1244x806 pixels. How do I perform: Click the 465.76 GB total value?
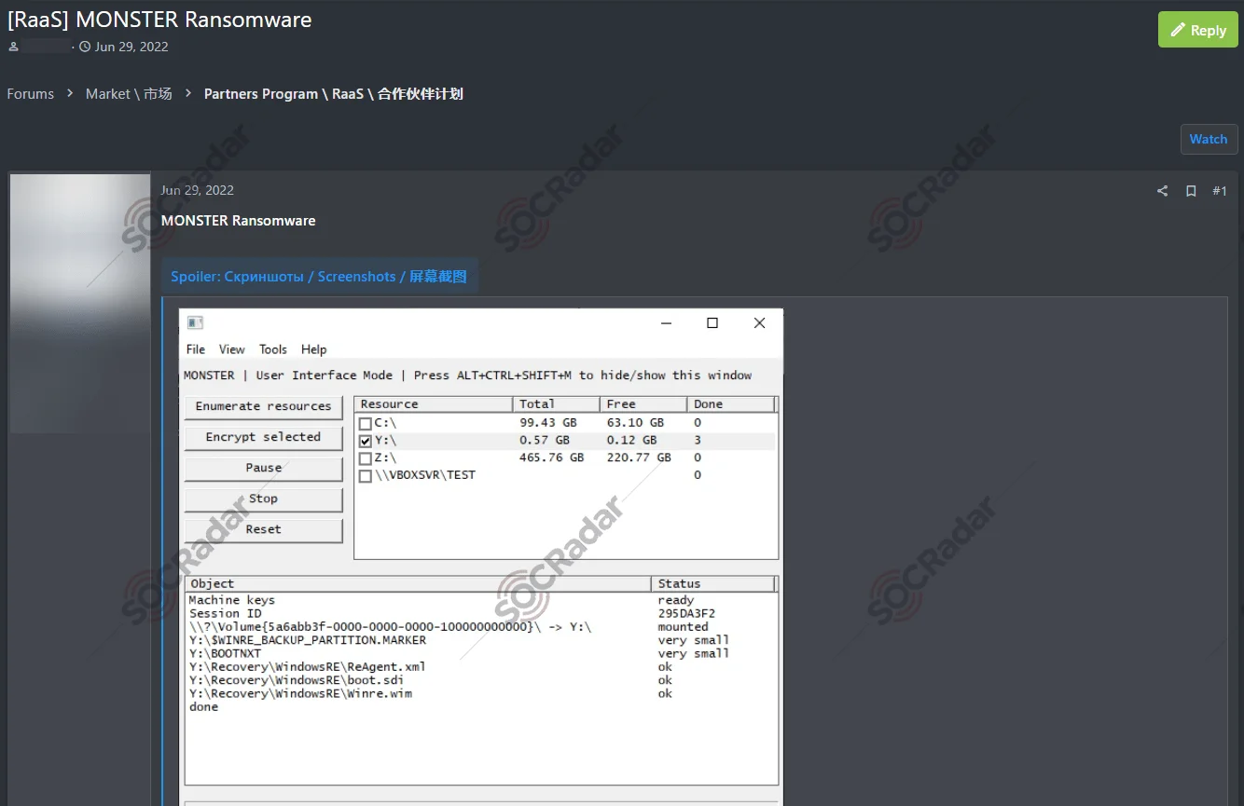[552, 458]
